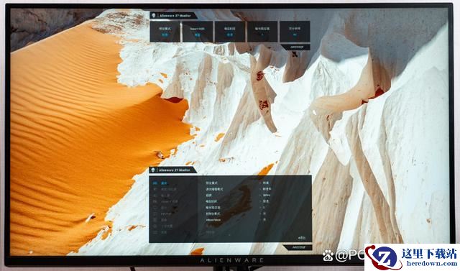This screenshot has height=271, width=460.
Task: Open the last sidebar icon at the list bottom
Action: tap(155, 232)
